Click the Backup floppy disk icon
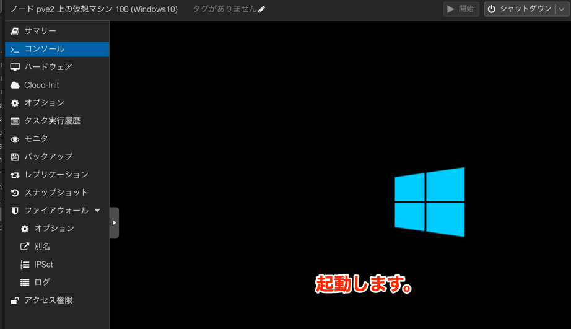Screen dimensions: 571x329 [x=15, y=157]
